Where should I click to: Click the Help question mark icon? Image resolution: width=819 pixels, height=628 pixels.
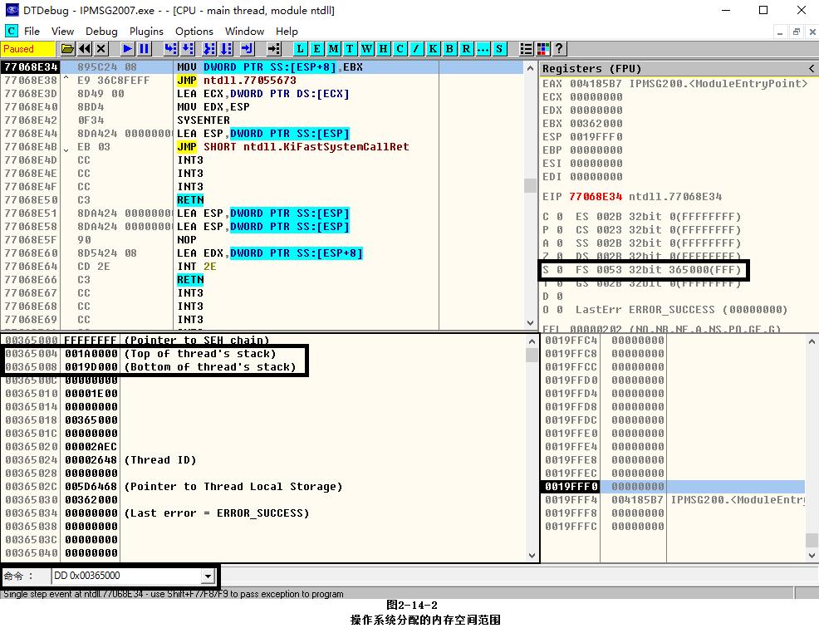click(x=560, y=49)
